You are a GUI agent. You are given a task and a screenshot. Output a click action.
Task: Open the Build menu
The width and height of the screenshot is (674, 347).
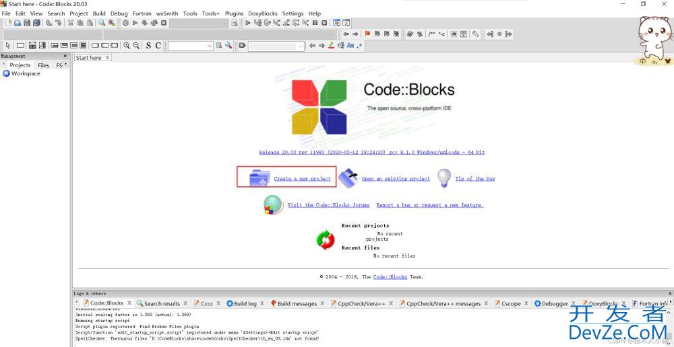(x=99, y=13)
